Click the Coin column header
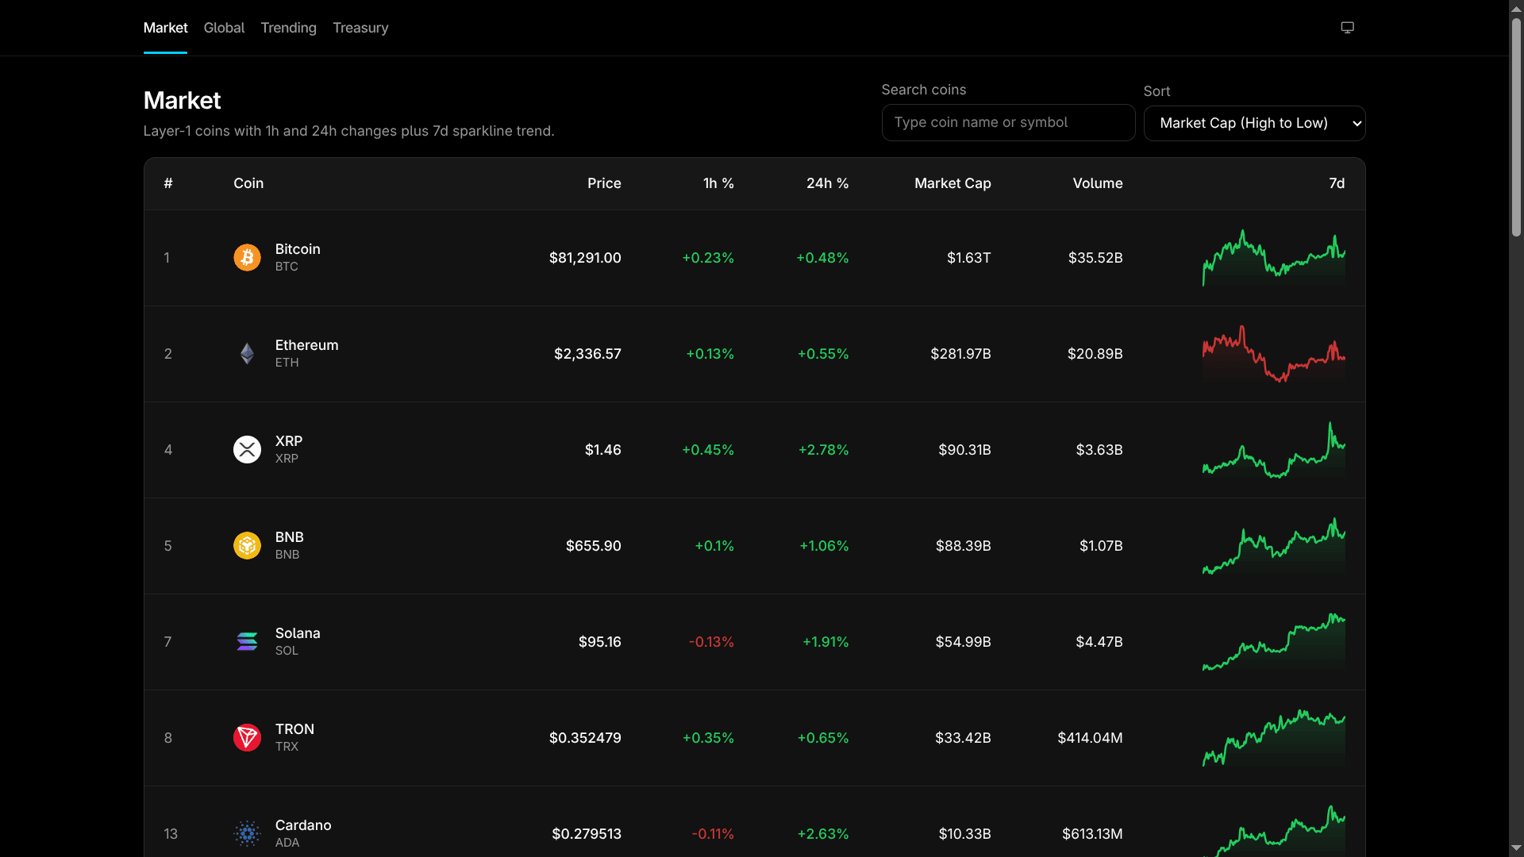1524x857 pixels. [248, 183]
